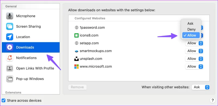The height and width of the screenshot is (106, 218).
Task: Open the unsplash.com Allow dropdown
Action: click(194, 59)
